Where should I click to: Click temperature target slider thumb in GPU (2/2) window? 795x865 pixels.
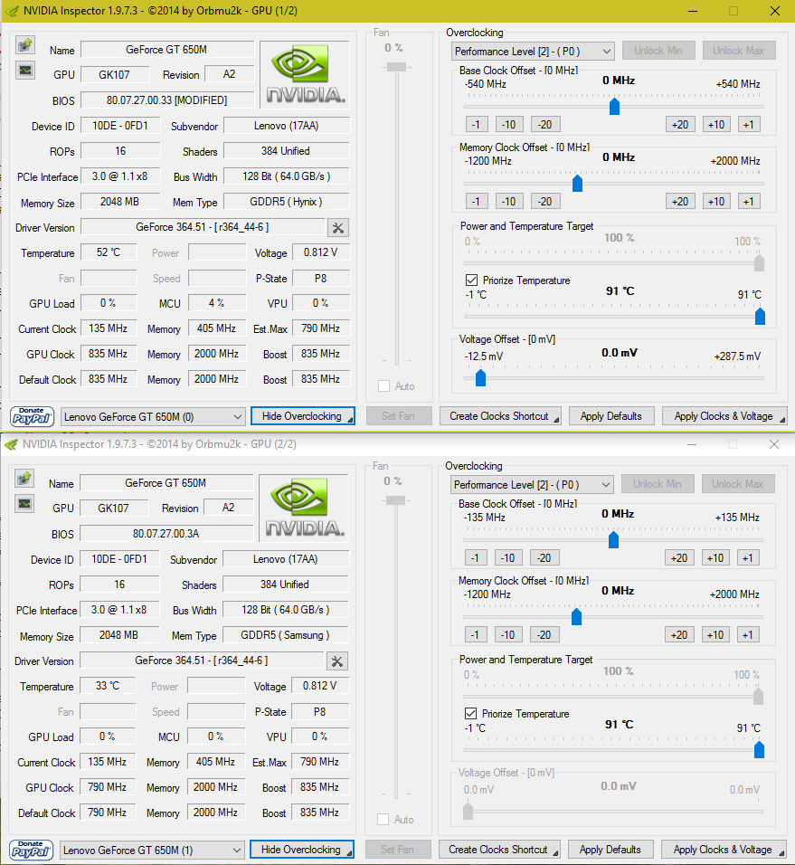759,750
